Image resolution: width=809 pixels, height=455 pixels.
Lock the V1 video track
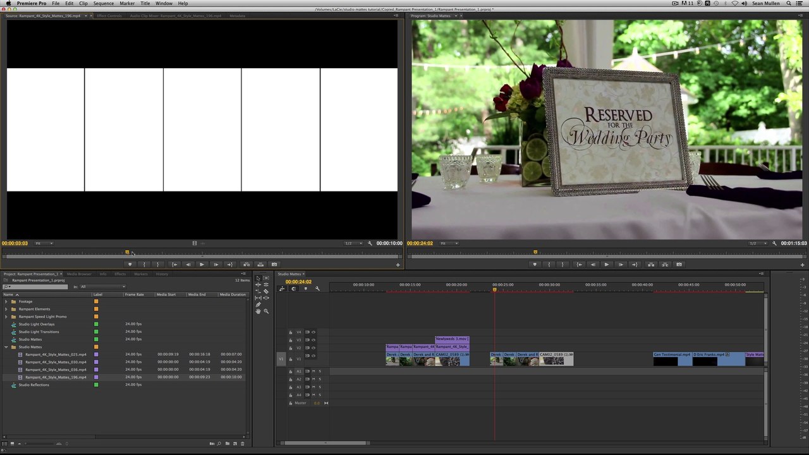tap(291, 359)
